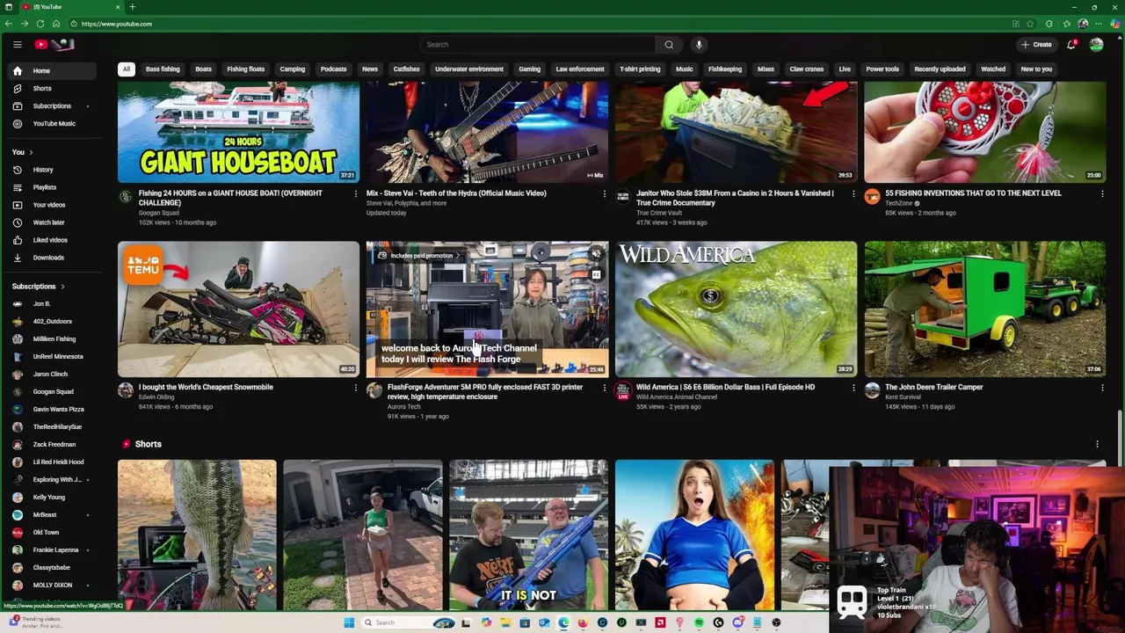Click the magnifier search button
Screen dimensions: 1125x633
click(669, 44)
